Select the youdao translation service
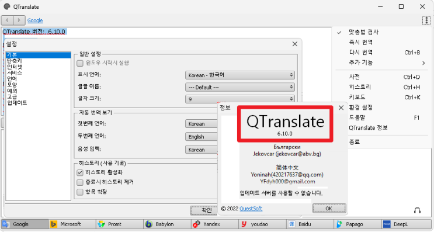Screen dimensions: 434x232 tap(262, 224)
